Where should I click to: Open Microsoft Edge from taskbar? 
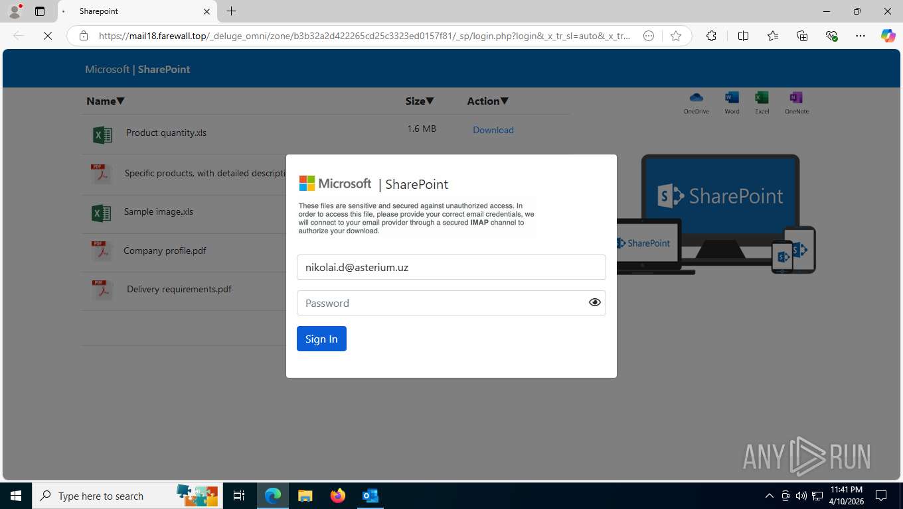273,496
